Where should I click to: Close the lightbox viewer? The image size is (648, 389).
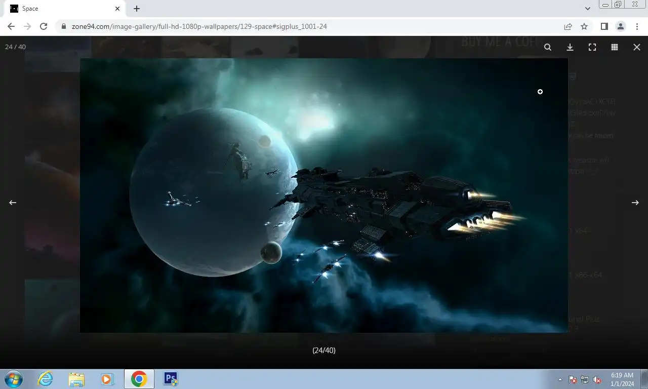click(x=637, y=47)
